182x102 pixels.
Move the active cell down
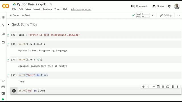(148, 87)
